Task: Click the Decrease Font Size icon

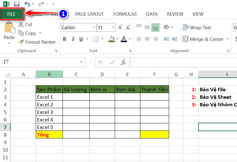Action: click(128, 27)
